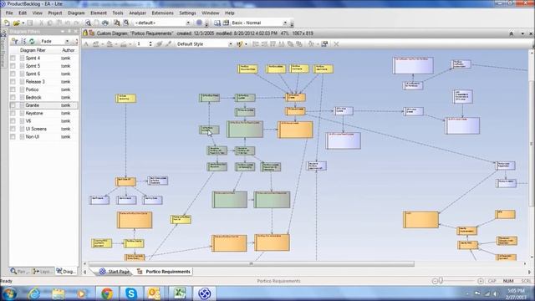Click the horizontal diagram scrollbar
535x301 pixels.
click(x=252, y=264)
